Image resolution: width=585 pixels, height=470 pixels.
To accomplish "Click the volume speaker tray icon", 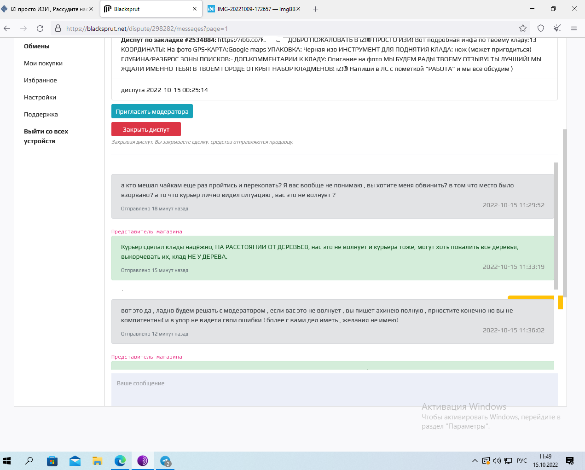I will [497, 461].
